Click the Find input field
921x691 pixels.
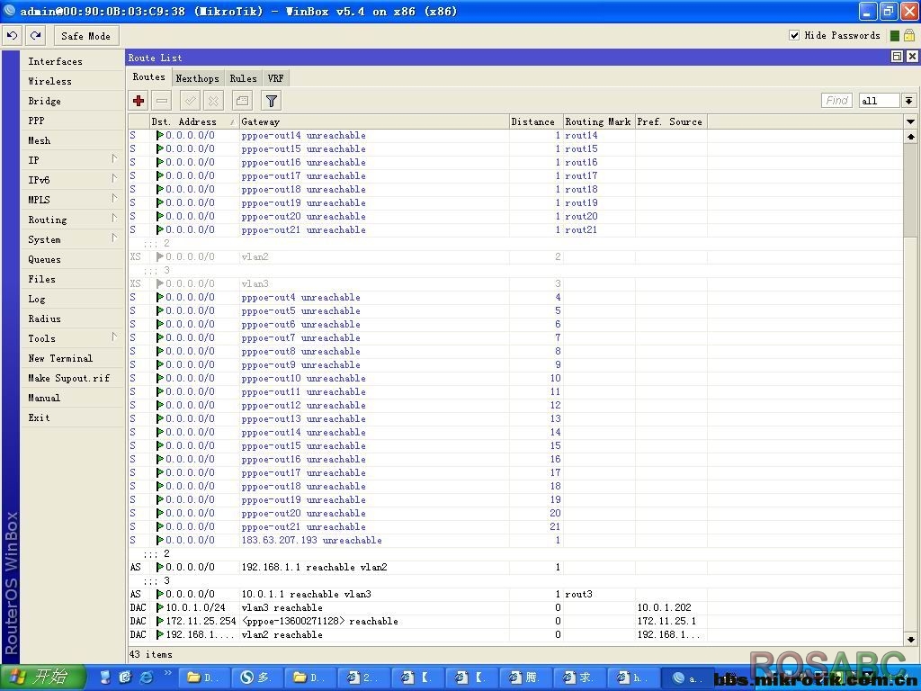[x=837, y=101]
